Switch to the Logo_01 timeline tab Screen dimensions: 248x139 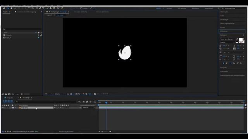pos(10,98)
